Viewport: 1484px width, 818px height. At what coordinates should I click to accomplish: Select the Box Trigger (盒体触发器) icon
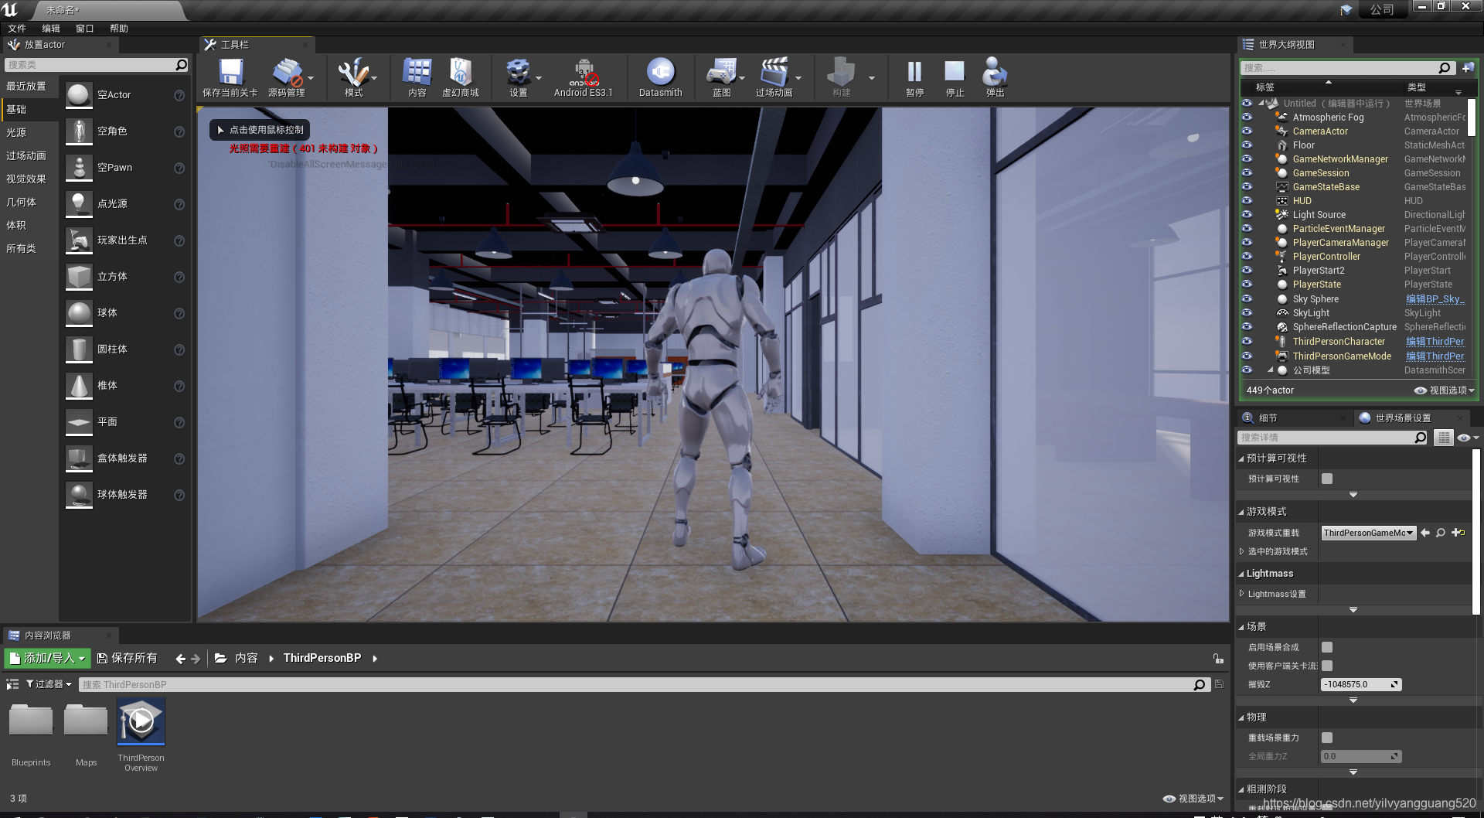(79, 458)
